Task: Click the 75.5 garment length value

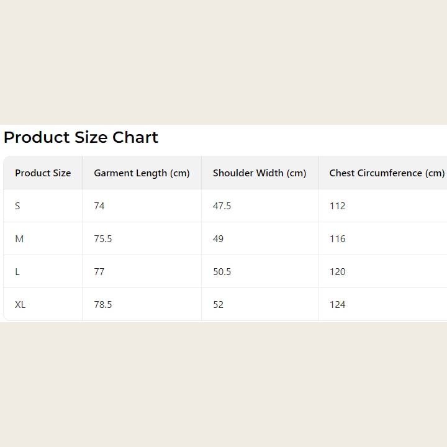Action: pyautogui.click(x=103, y=239)
